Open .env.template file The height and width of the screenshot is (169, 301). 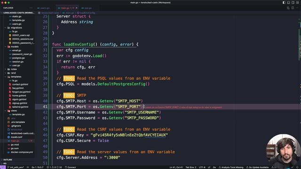point(18,122)
